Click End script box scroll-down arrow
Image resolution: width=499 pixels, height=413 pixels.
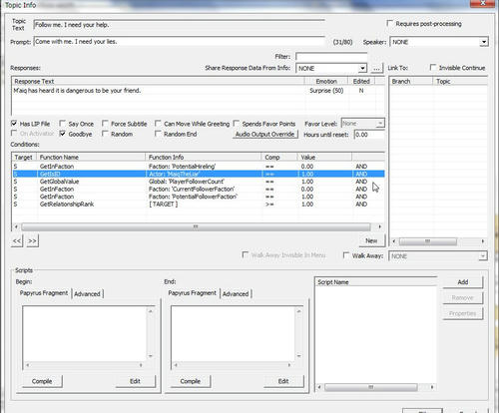click(x=298, y=356)
